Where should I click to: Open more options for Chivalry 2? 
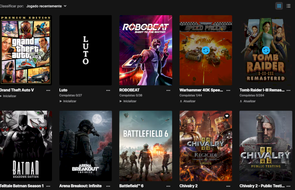pos(228,186)
